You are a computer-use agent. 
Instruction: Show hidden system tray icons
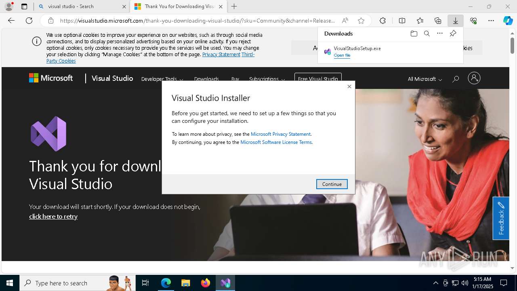435,283
